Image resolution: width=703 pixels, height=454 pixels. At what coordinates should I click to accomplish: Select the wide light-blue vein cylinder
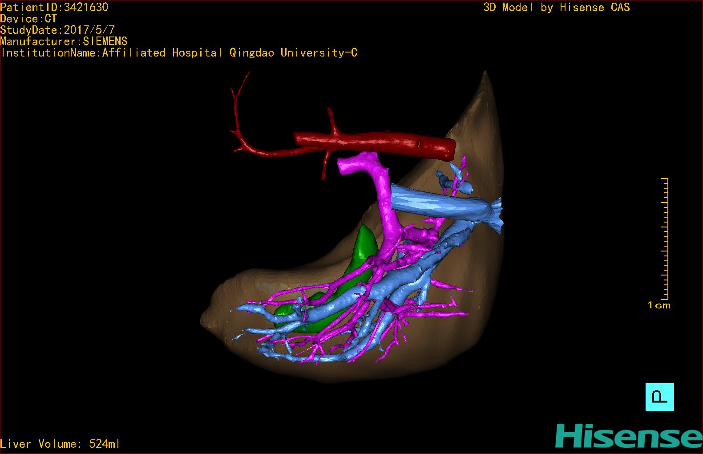[440, 204]
